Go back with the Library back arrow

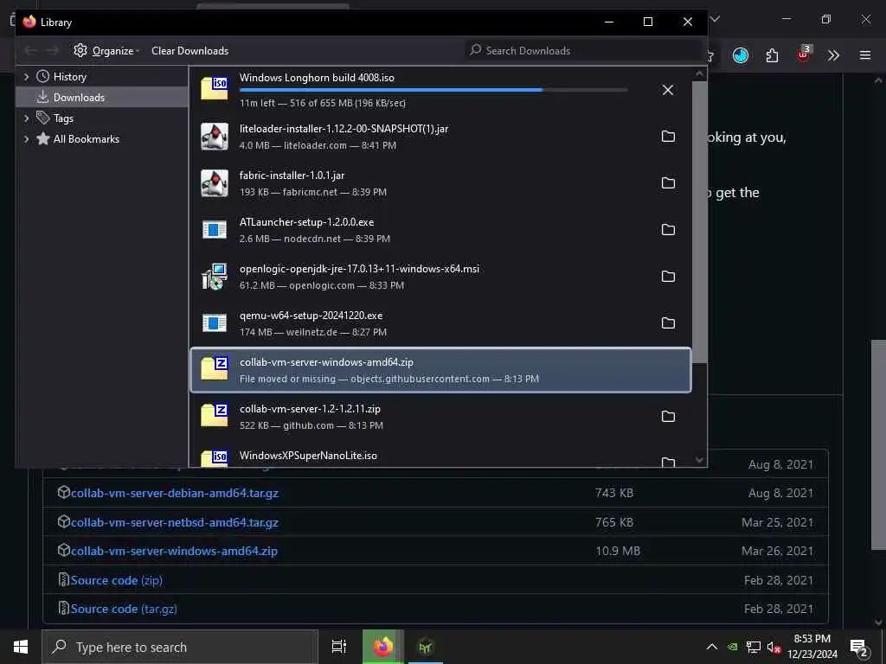[30, 51]
